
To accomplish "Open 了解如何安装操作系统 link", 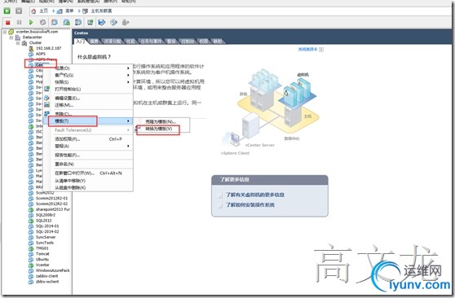I will click(250, 205).
